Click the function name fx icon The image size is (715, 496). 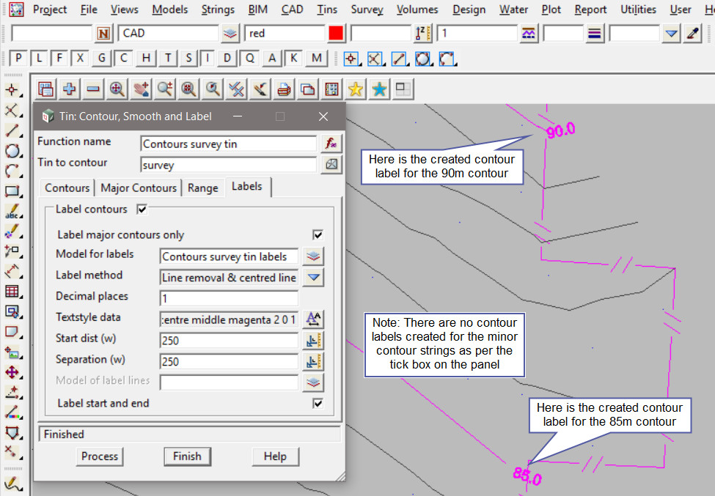[x=331, y=144]
